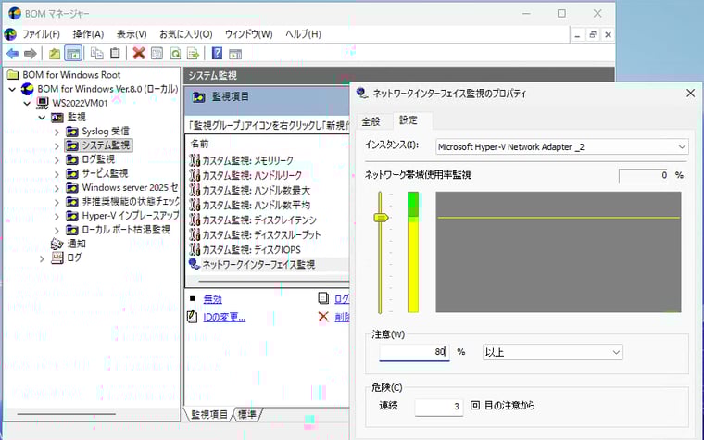Click the tree pane horizontal scrollbar

[x=66, y=414]
